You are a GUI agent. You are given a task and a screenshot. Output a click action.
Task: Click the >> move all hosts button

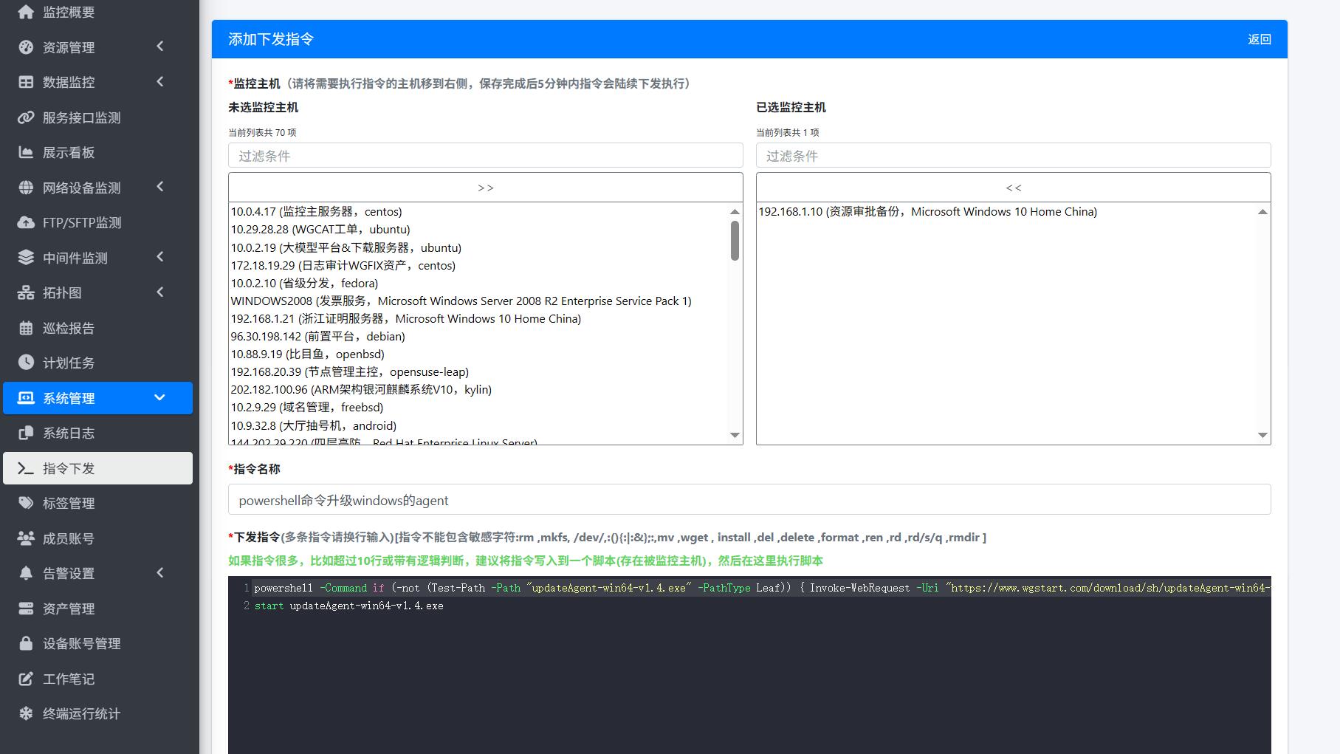click(485, 188)
